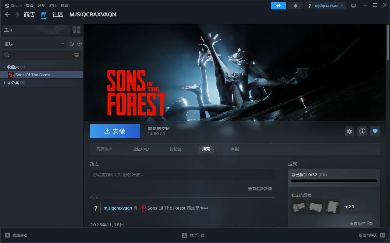Open Big Picture mode monitor icon

pyautogui.click(x=353, y=6)
